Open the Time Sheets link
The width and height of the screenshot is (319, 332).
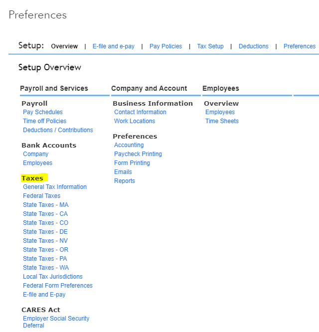point(222,121)
